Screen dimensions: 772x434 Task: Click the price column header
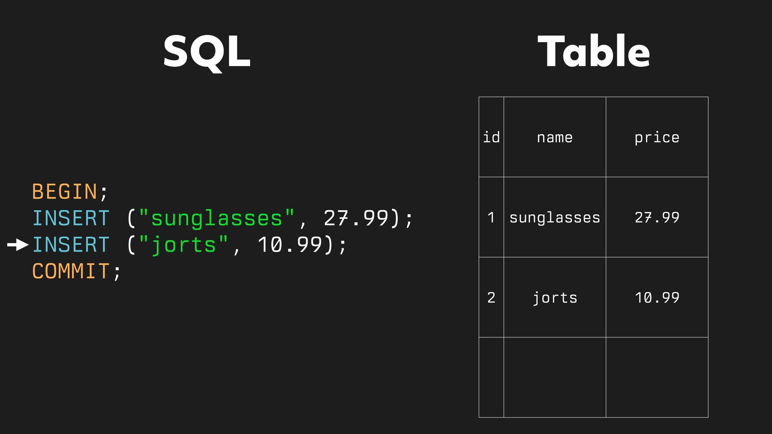pyautogui.click(x=657, y=137)
